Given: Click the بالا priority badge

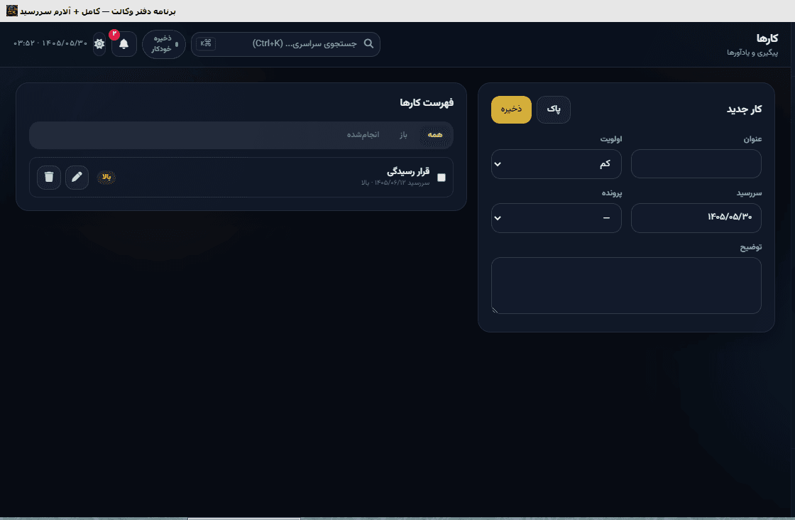Looking at the screenshot, I should (x=106, y=177).
